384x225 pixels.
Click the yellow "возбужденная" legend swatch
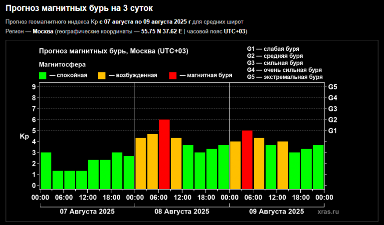tap(101, 75)
